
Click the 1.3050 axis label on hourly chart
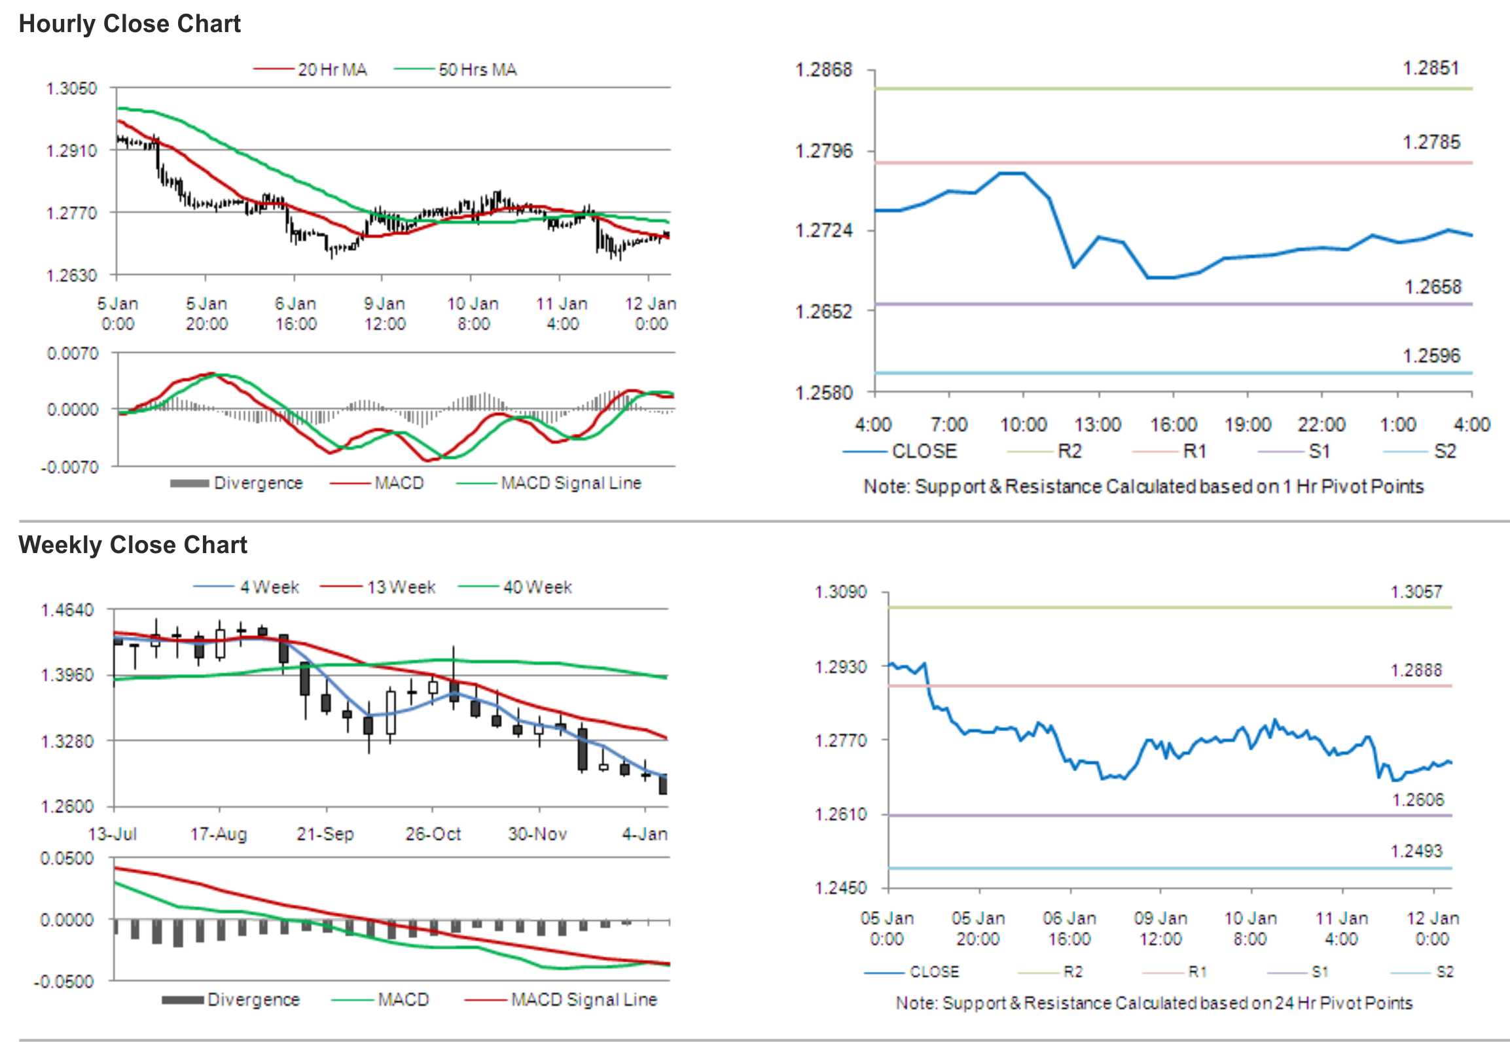71,88
